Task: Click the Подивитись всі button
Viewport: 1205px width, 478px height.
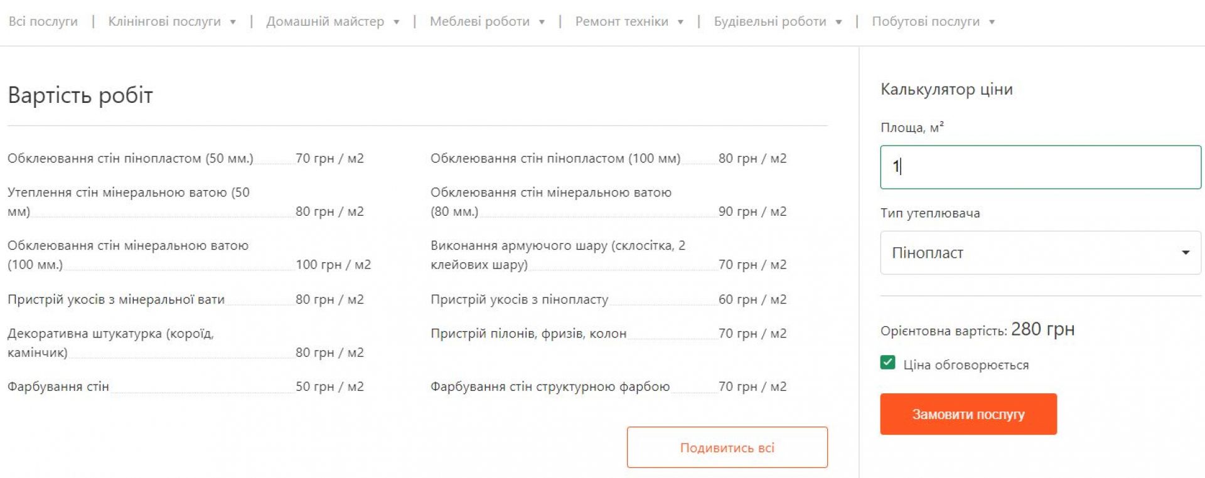Action: coord(727,447)
